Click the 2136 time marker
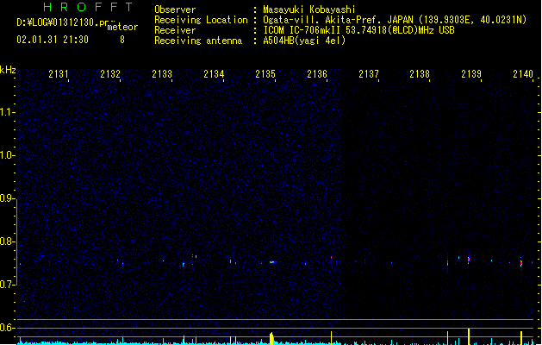Viewport: 542px width, 345px height. pos(317,74)
